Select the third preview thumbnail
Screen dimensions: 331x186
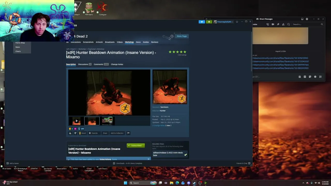click(107, 121)
